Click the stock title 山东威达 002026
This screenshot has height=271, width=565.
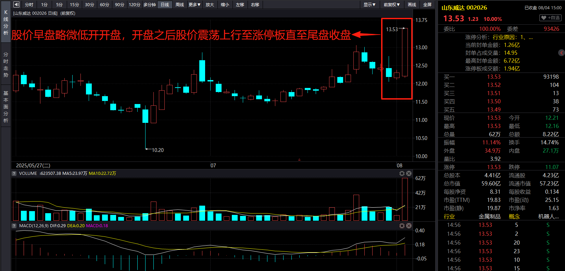[464, 8]
